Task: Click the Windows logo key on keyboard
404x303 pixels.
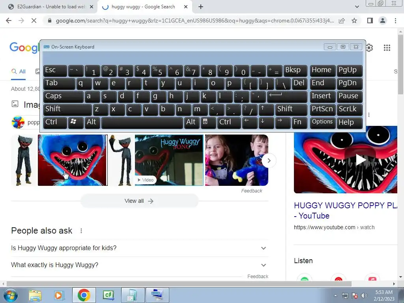Action: coord(76,123)
